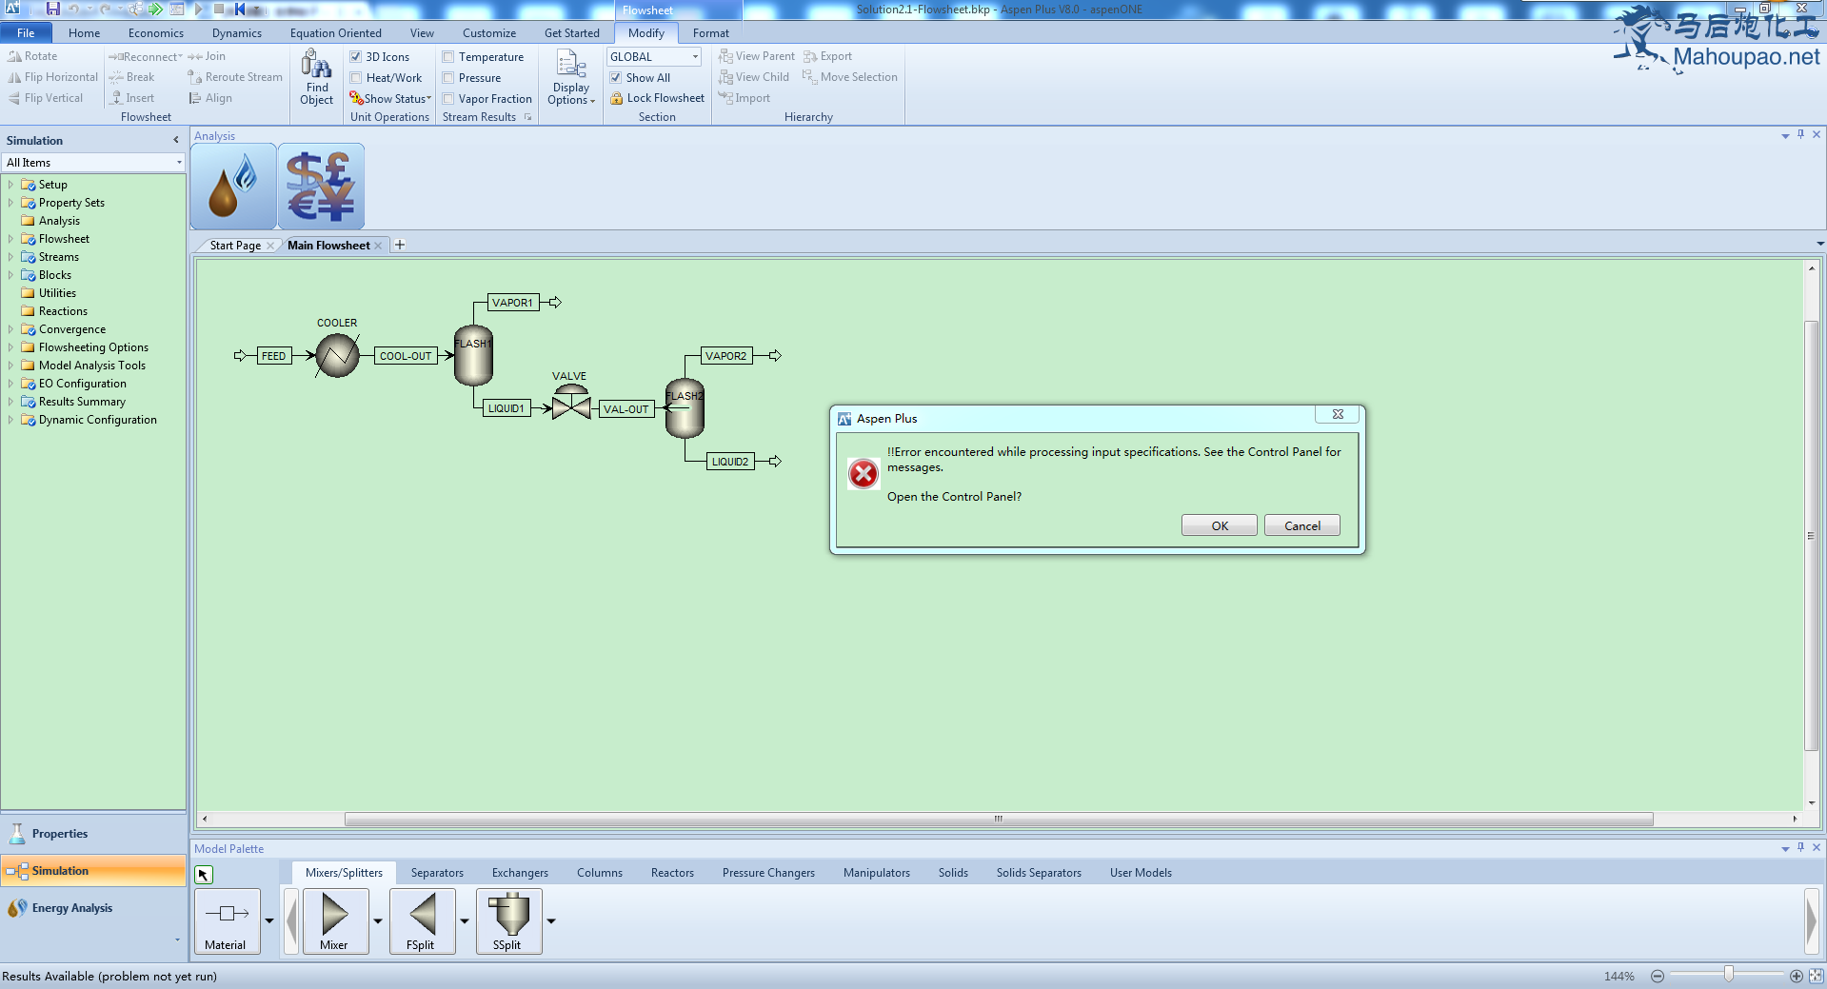
Task: Open Display Options icon
Action: tap(571, 65)
